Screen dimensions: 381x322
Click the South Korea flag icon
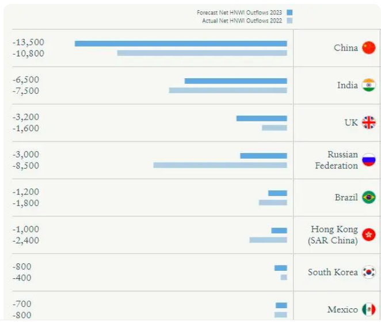[368, 272]
